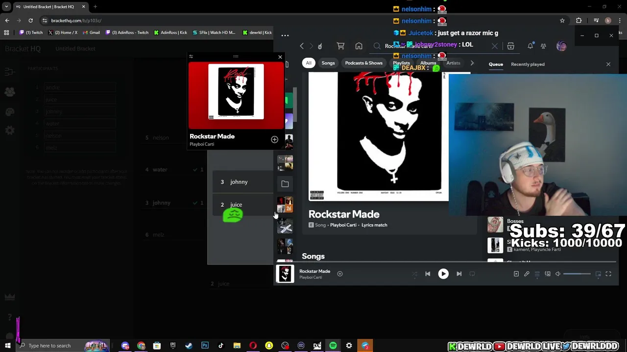Viewport: 627px width, 352px height.
Task: Go to Spotify Home
Action: tap(359, 46)
